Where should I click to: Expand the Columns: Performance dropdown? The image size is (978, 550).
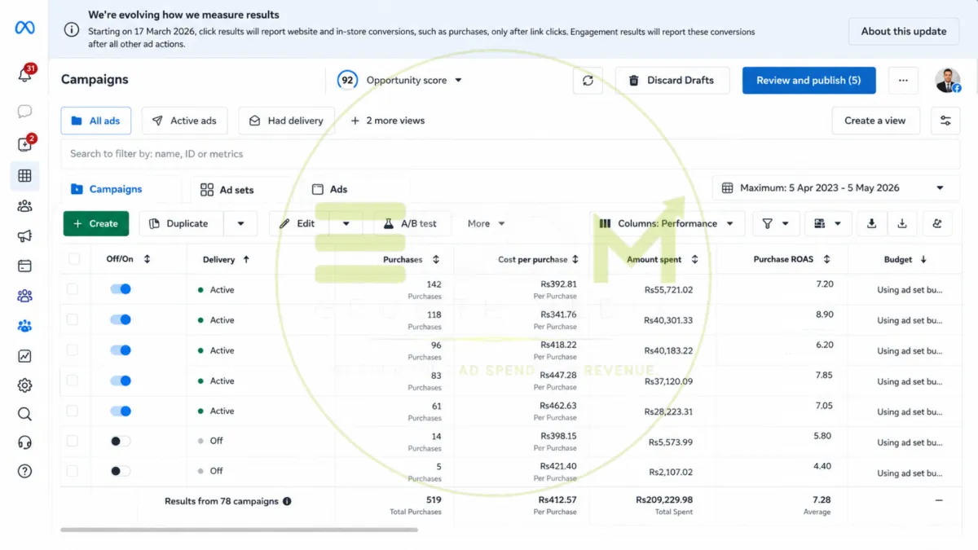pyautogui.click(x=667, y=223)
